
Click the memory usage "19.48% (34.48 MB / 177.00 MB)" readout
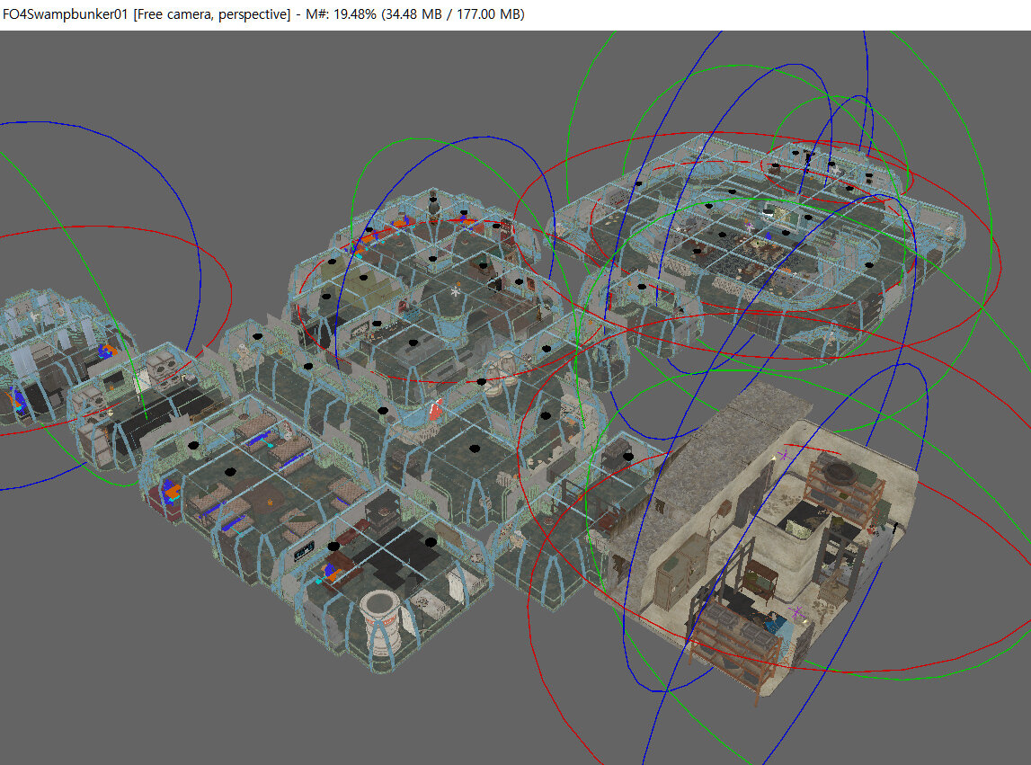429,14
